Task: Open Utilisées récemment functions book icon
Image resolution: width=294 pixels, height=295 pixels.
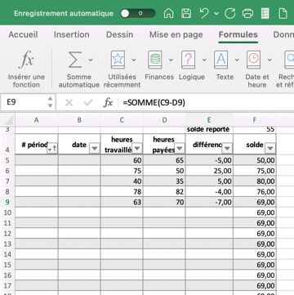Action: (x=118, y=60)
